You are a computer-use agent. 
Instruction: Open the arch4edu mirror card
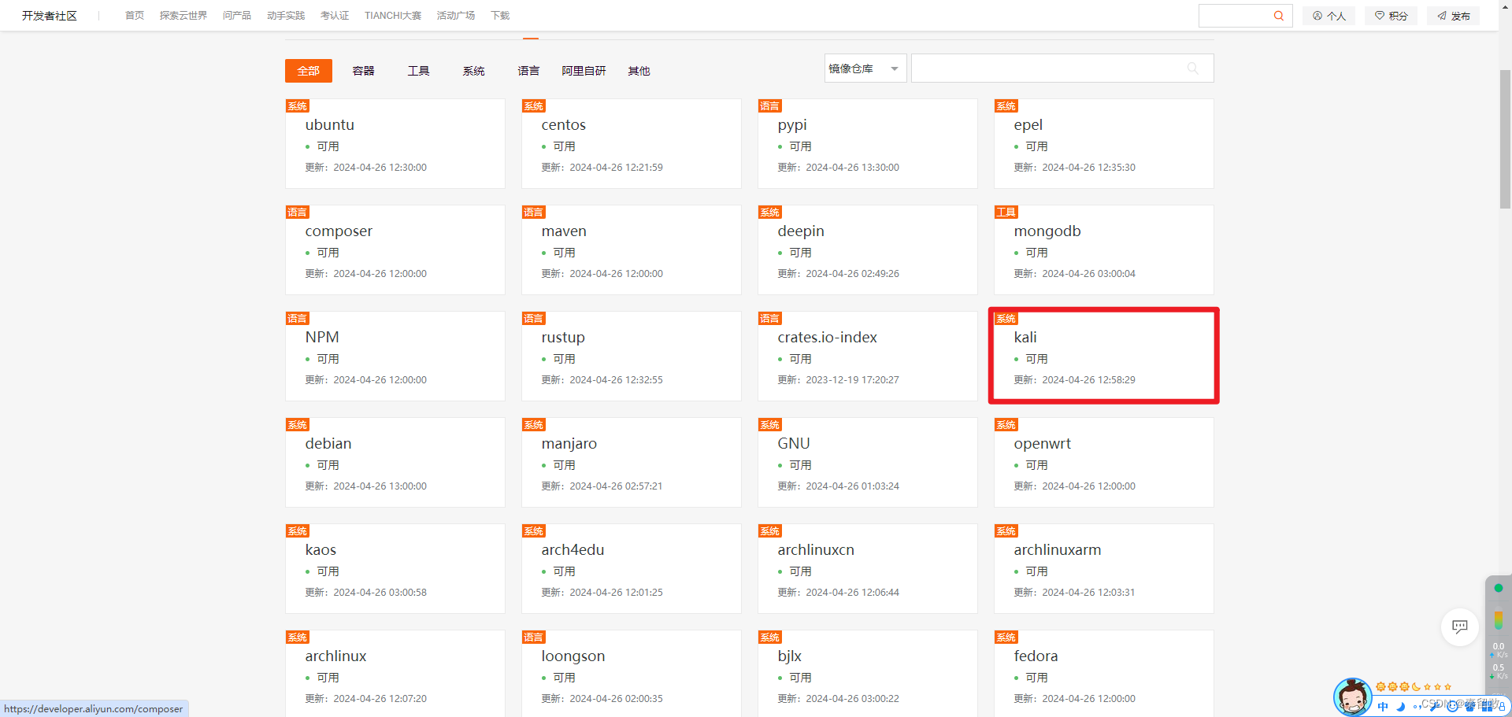[631, 568]
